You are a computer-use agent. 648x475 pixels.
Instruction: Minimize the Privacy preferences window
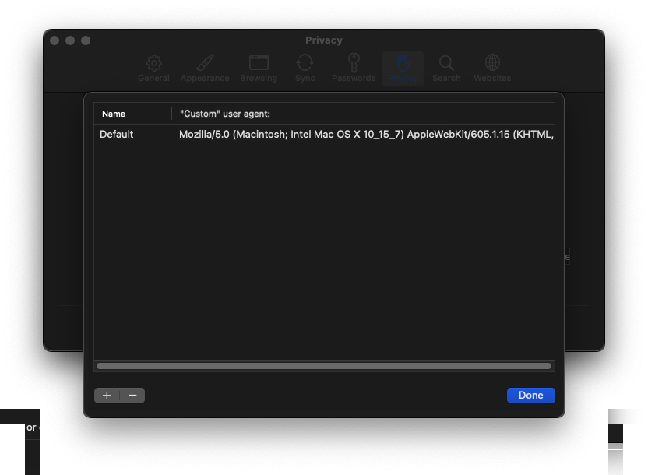(x=71, y=40)
